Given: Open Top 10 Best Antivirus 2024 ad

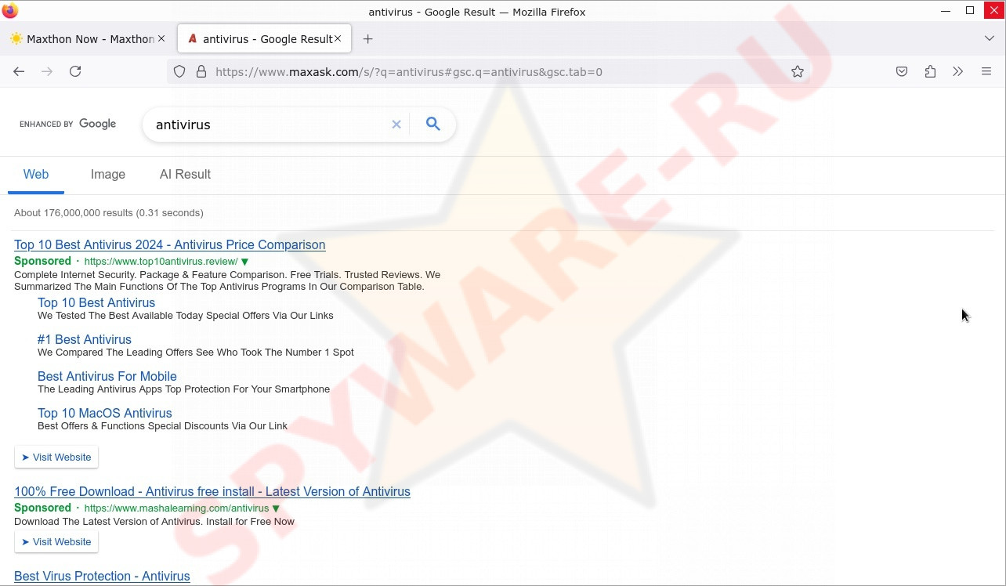Looking at the screenshot, I should point(169,245).
